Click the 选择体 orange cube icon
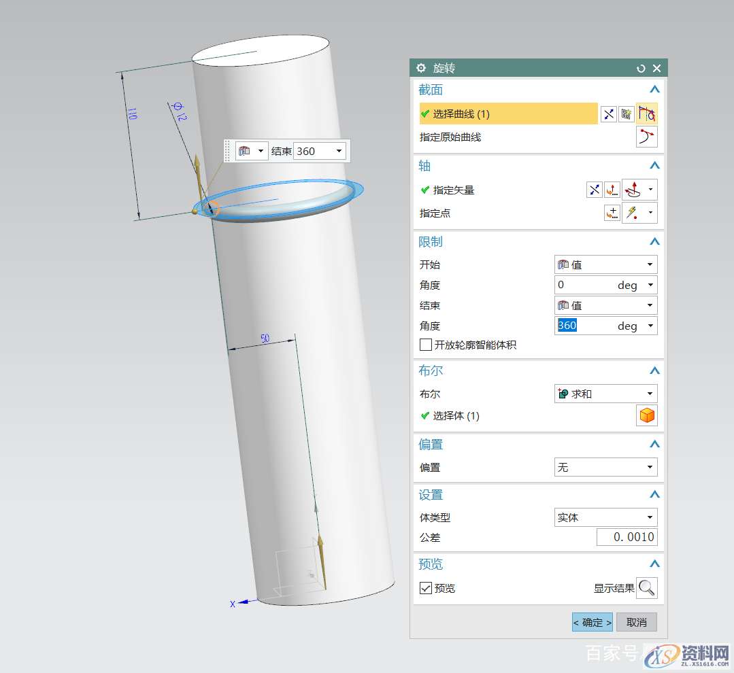734x673 pixels. click(x=646, y=415)
